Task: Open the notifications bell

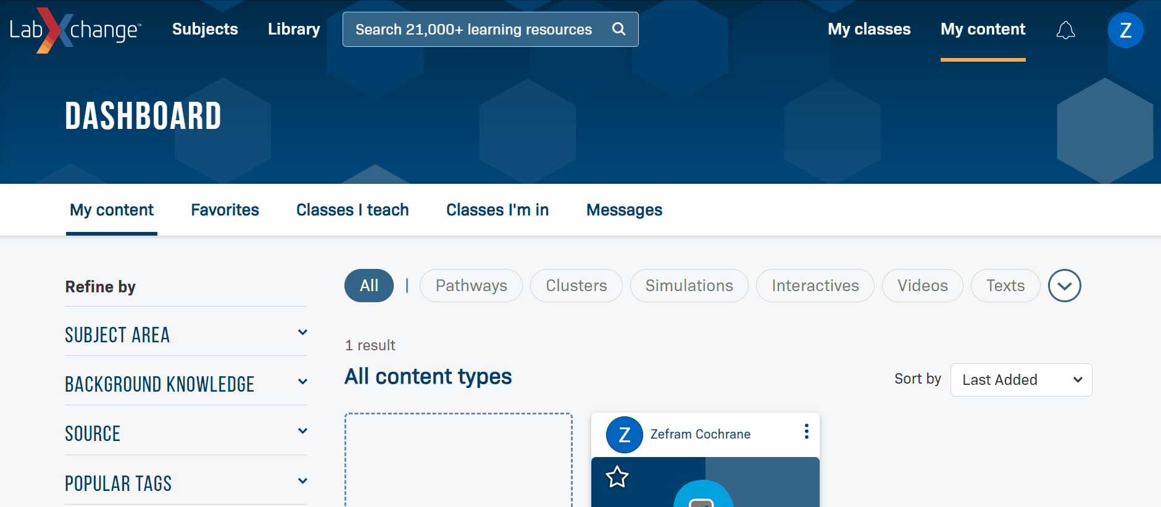Action: coord(1065,30)
